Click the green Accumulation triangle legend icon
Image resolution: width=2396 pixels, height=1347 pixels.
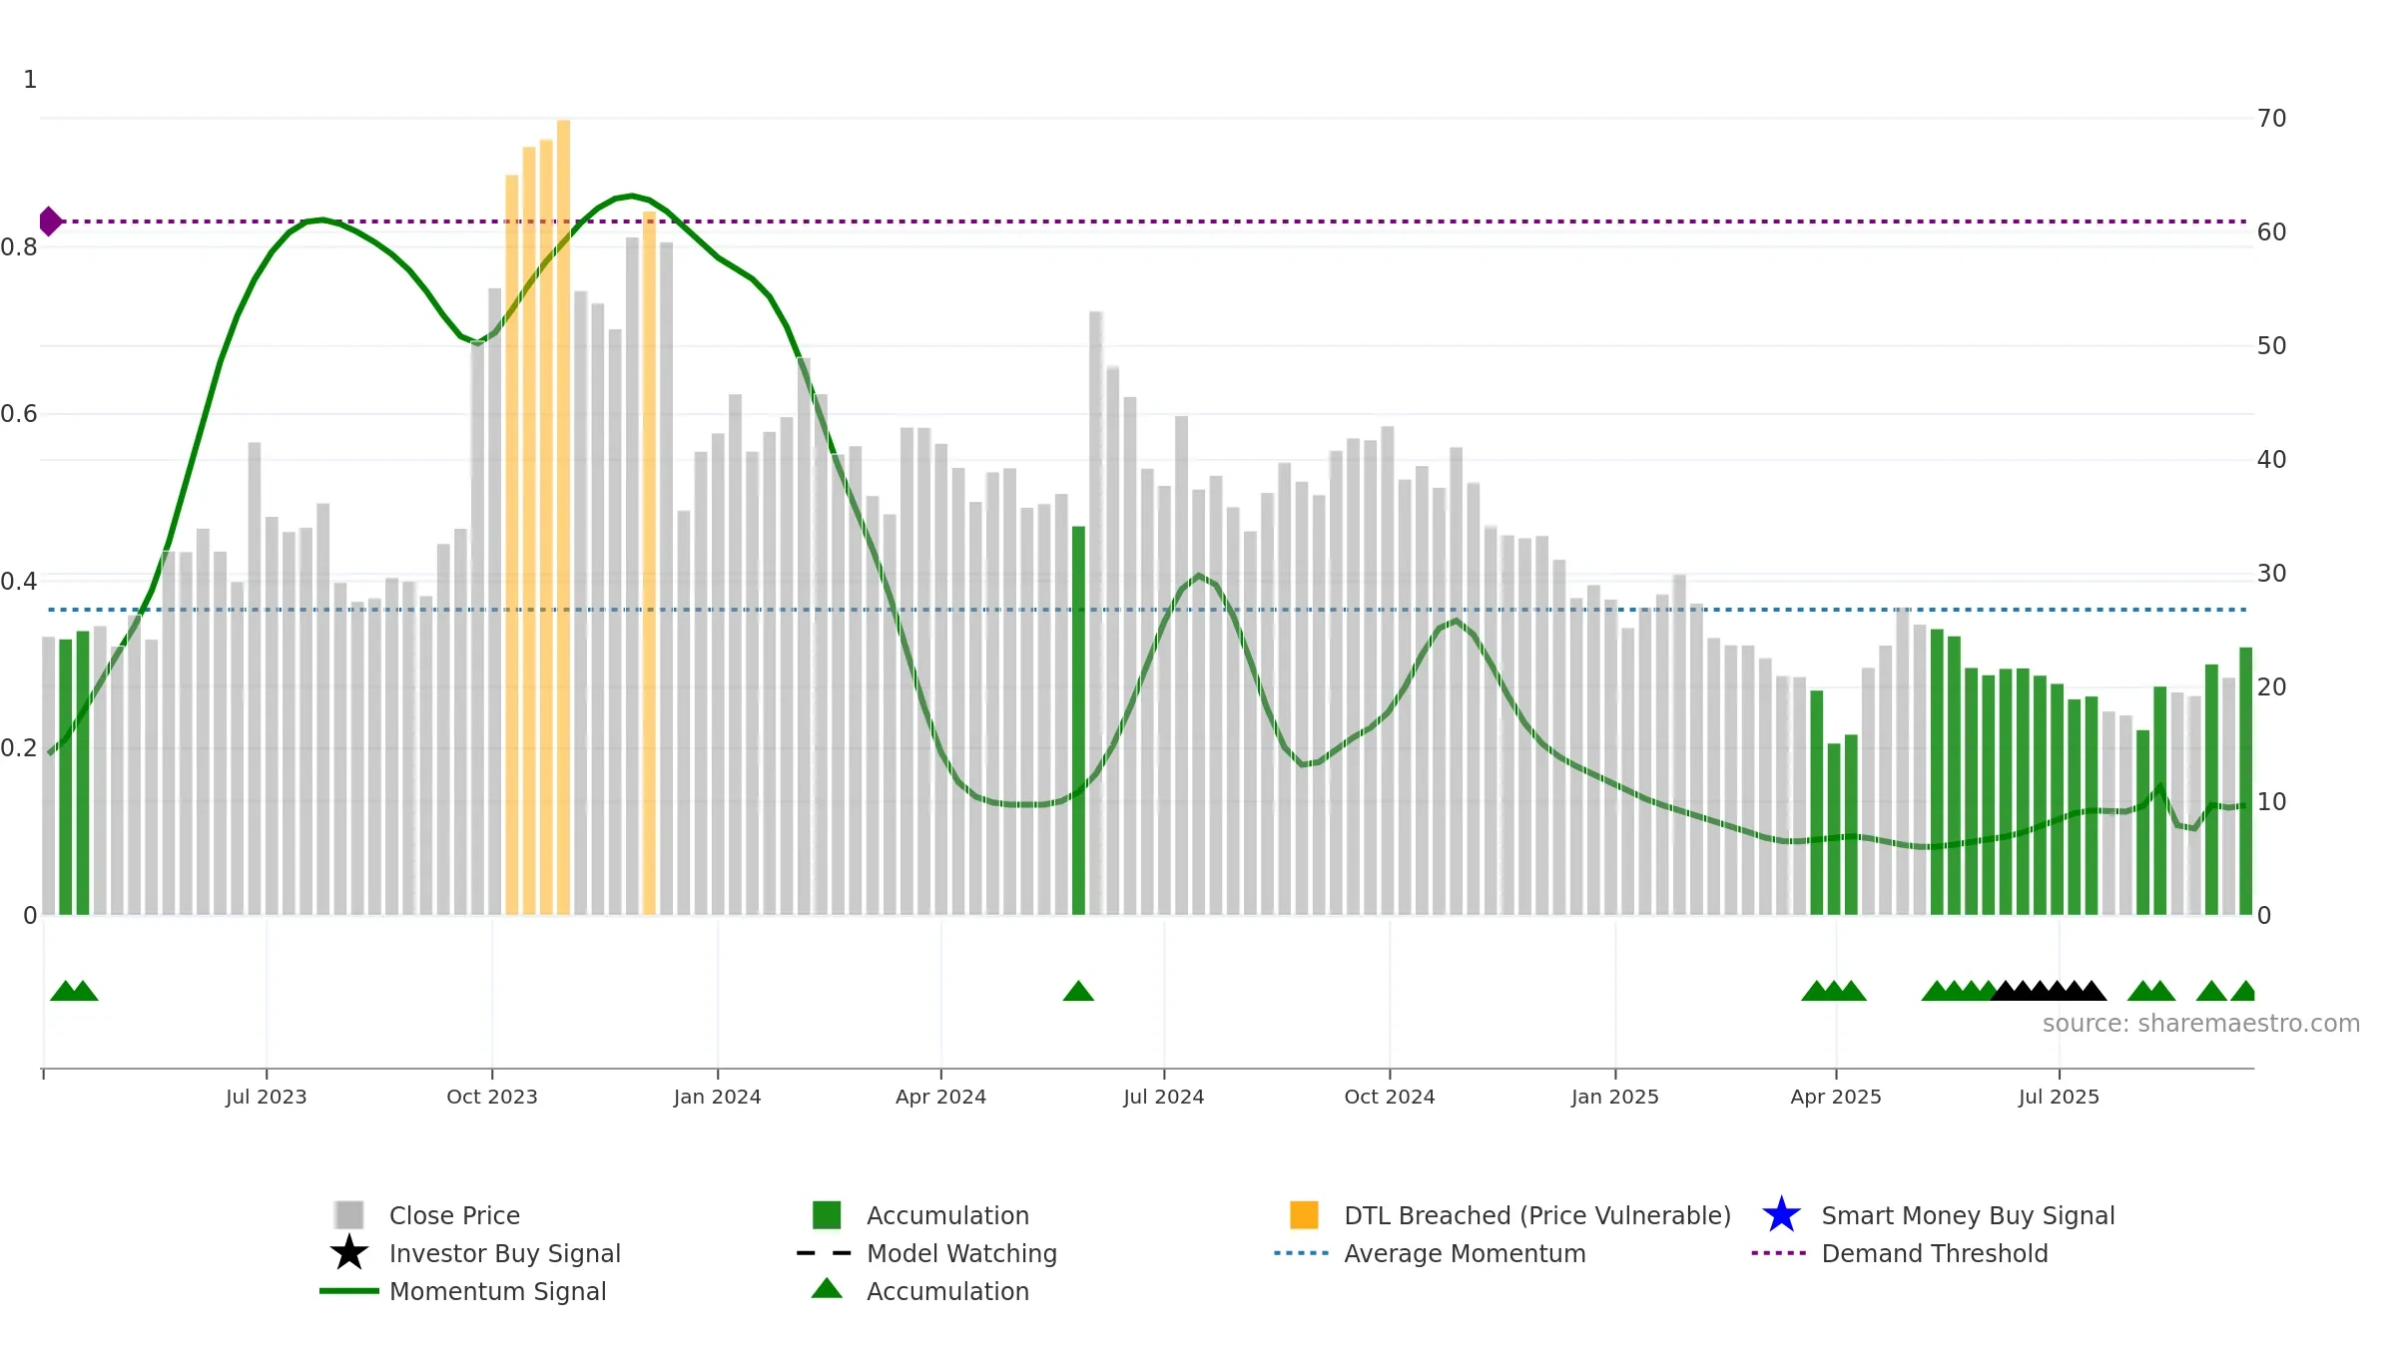(x=827, y=1288)
